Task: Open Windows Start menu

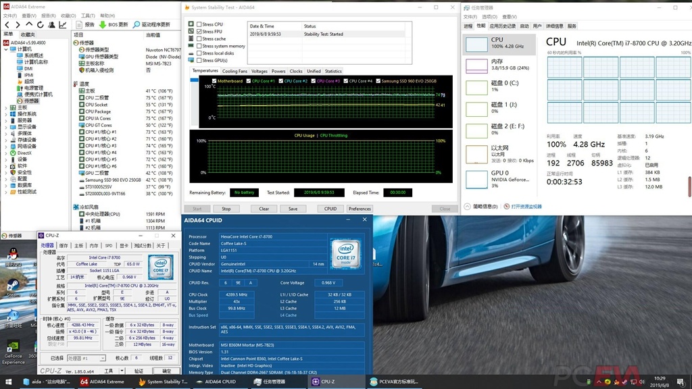Action: coord(8,382)
